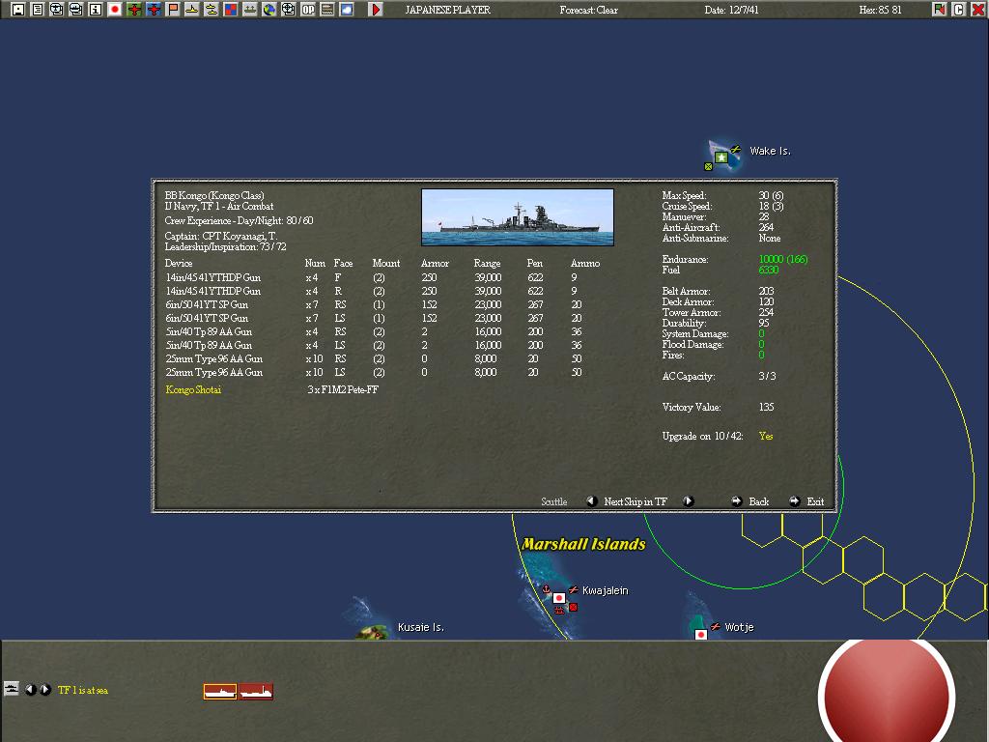Click the single yellow ship silhouette icon

pos(192,10)
